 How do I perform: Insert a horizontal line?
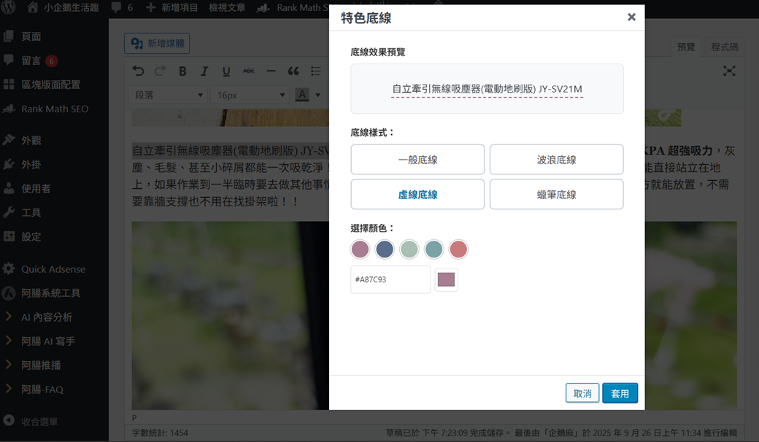point(271,71)
